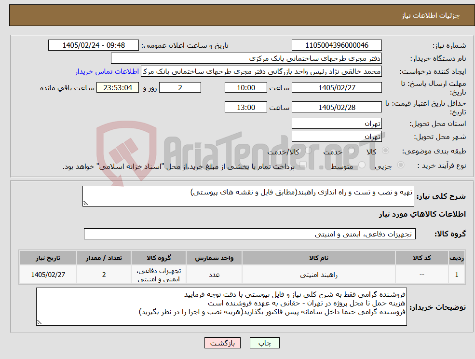The image size is (475, 359).
Task: Open the اطلاعات تماس خریدار link
Action: (107, 71)
